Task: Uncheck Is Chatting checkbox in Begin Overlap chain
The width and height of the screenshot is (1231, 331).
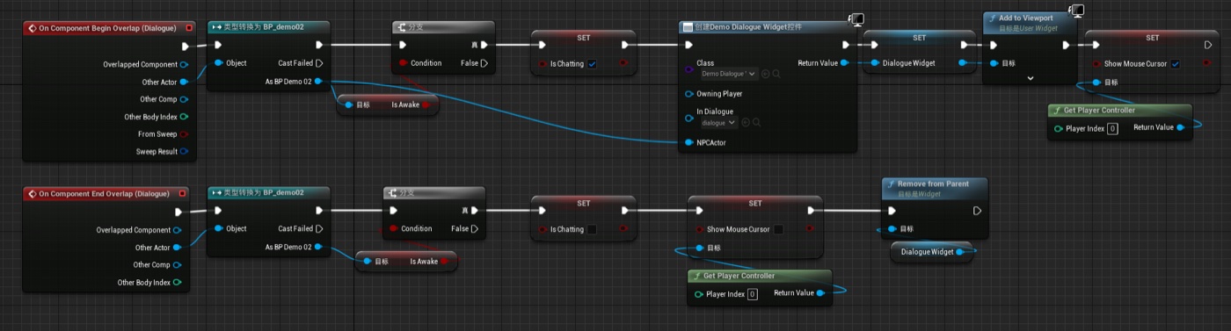Action: [x=592, y=63]
